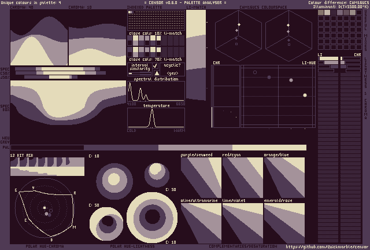Screen dimensions: 370x250
Task: Click the 6650 spectral axis value
Action: (x=180, y=104)
